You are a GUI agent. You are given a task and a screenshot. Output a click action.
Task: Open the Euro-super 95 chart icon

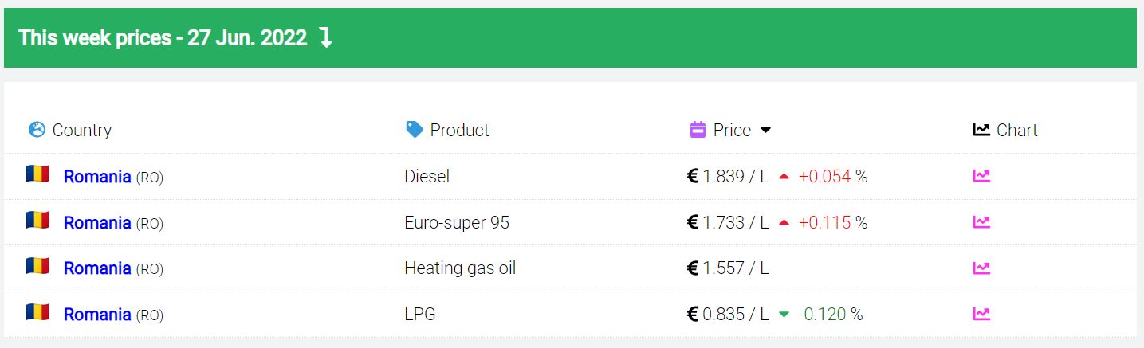pyautogui.click(x=981, y=222)
